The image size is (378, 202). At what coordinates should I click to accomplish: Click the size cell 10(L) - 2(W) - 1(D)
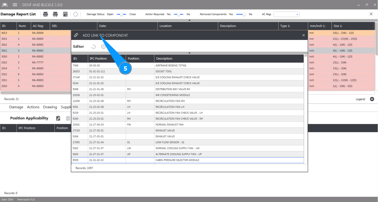(x=353, y=33)
